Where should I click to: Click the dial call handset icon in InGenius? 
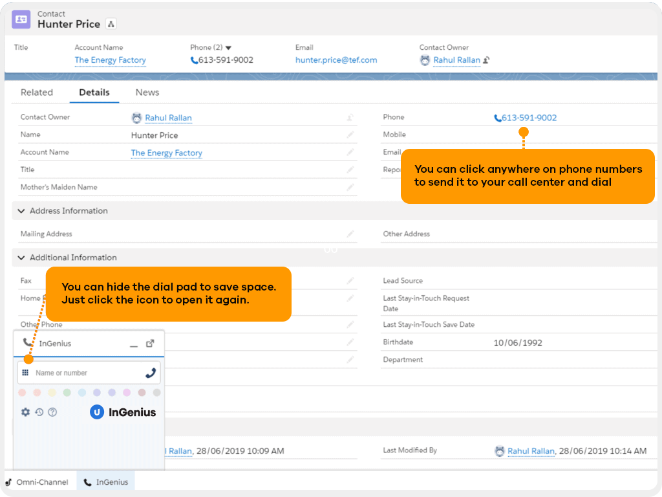coord(150,373)
